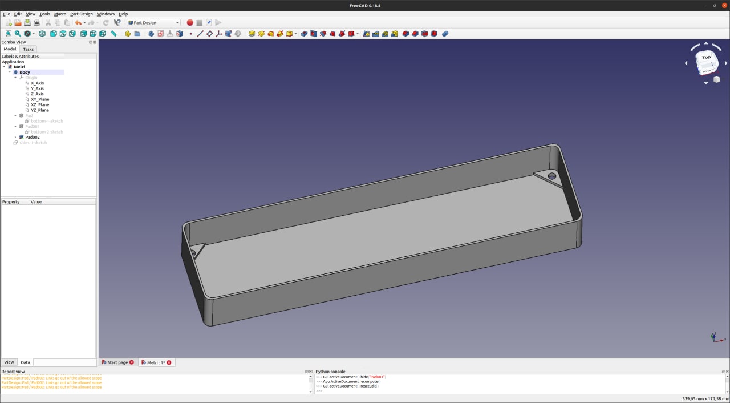The image size is (730, 403).
Task: Click the Top face of navigation cube
Action: [707, 57]
